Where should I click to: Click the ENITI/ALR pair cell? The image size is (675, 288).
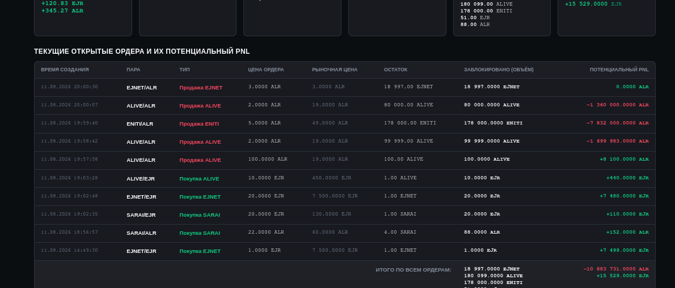[140, 123]
